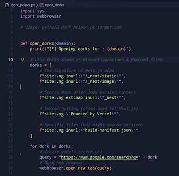This screenshot has width=179, height=176.
Task: Click the 'Create google search url' comment
Action: click(71, 152)
